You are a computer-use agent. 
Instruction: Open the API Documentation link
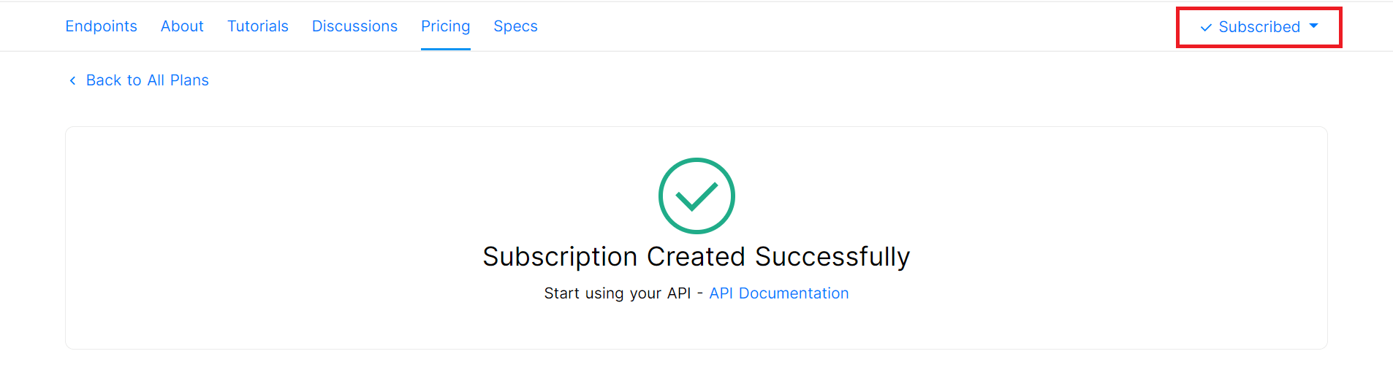coord(779,293)
